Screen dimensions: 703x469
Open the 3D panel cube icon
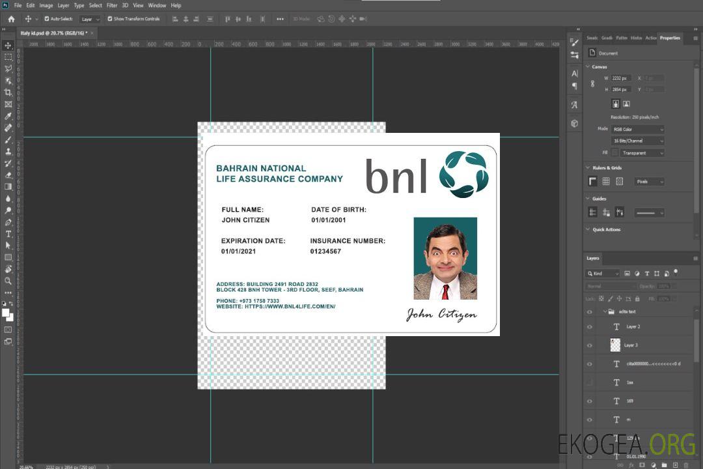[x=574, y=123]
